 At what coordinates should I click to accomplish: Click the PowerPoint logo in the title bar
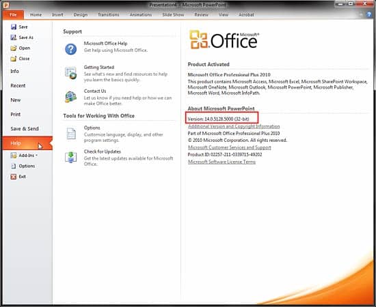pos(5,5)
